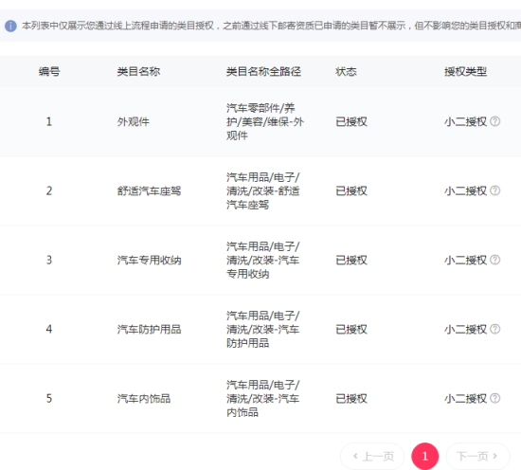521x470 pixels.
Task: Go to next page with 下一页 button
Action: [x=477, y=456]
